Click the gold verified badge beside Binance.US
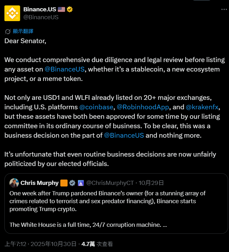 [x=70, y=9]
